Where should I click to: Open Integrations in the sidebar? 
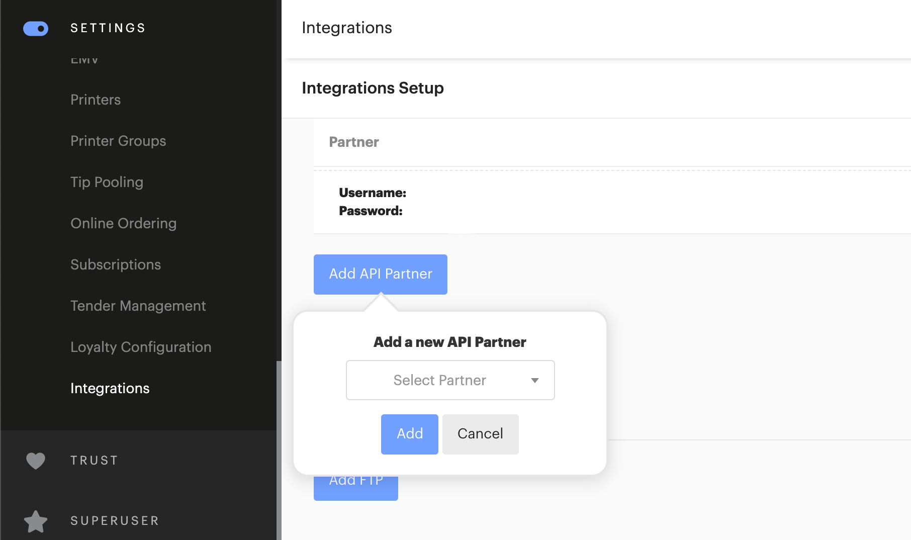(110, 388)
